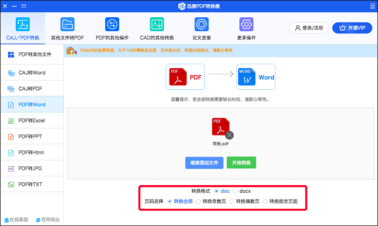Screen dimensions: 378x226
Task: Choose the 转换奇数页 radio option
Action: (x=199, y=202)
